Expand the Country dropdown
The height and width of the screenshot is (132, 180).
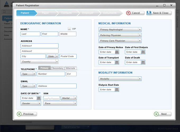39,62
